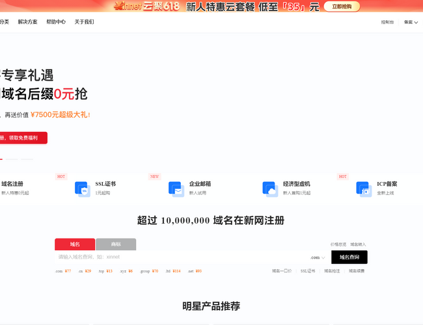Click the domain name search input
423x325 pixels.
point(181,257)
